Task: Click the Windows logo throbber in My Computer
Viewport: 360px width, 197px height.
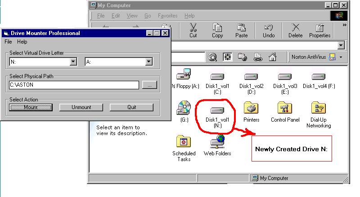Action: pos(339,16)
